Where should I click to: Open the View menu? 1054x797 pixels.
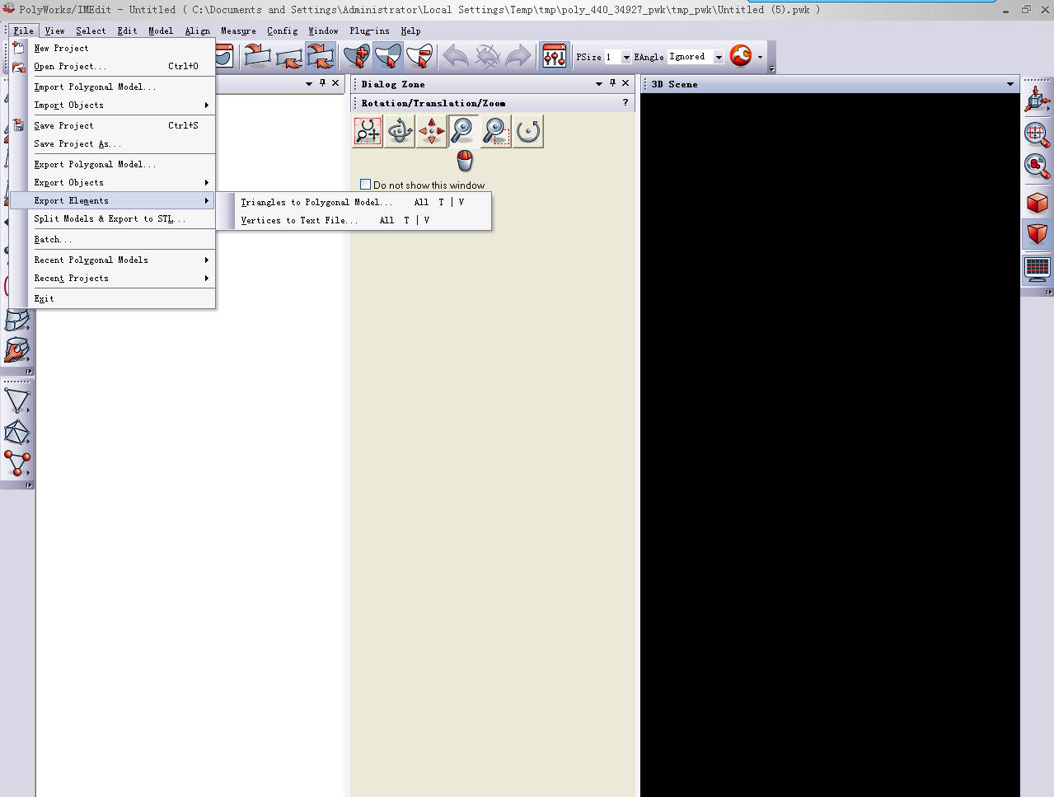54,31
